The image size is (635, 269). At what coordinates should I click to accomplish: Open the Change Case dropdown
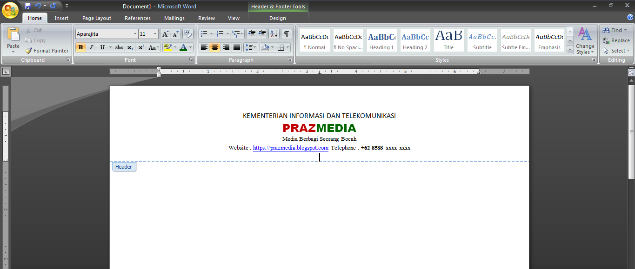coord(154,47)
